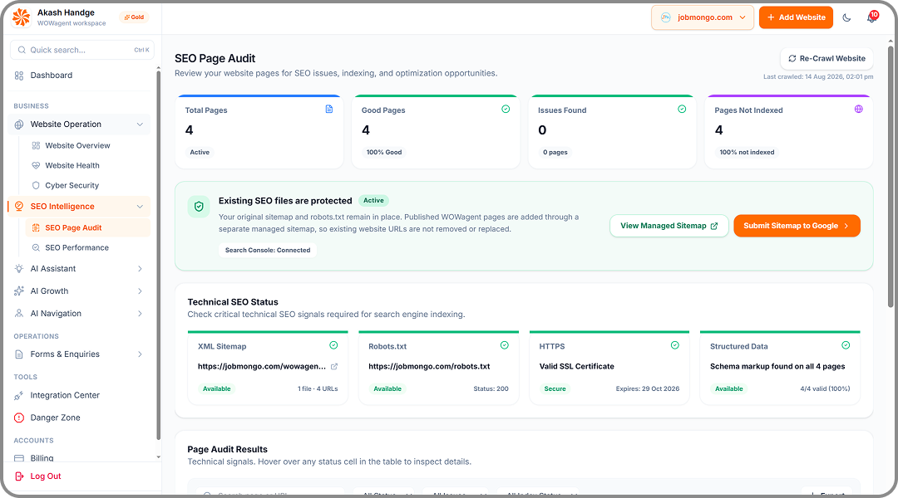Click the SEO Intelligence icon in sidebar
Screen dimensions: 898x498
point(19,207)
